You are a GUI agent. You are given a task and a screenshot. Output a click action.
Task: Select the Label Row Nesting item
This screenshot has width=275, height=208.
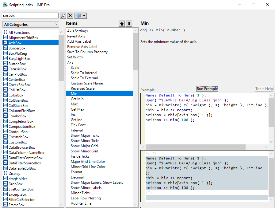[x=86, y=198]
